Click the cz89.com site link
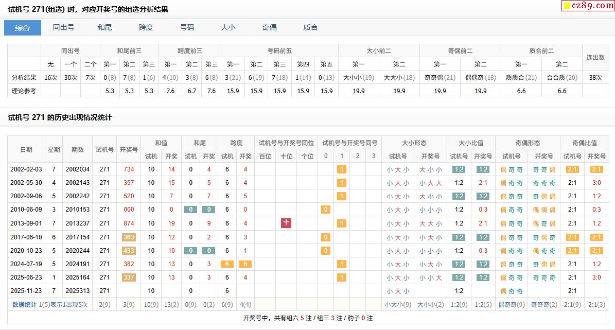 pyautogui.click(x=592, y=6)
